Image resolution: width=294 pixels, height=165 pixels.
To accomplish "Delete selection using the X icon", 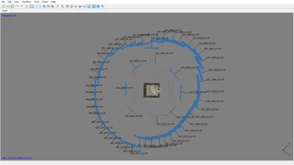I will pos(58,6).
